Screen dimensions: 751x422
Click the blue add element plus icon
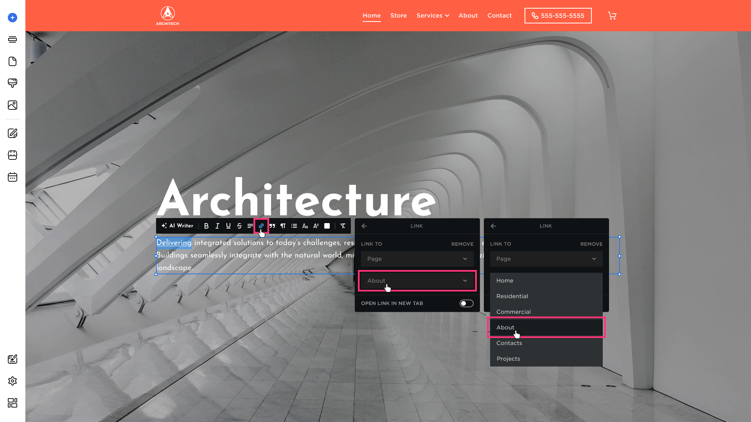tap(13, 18)
